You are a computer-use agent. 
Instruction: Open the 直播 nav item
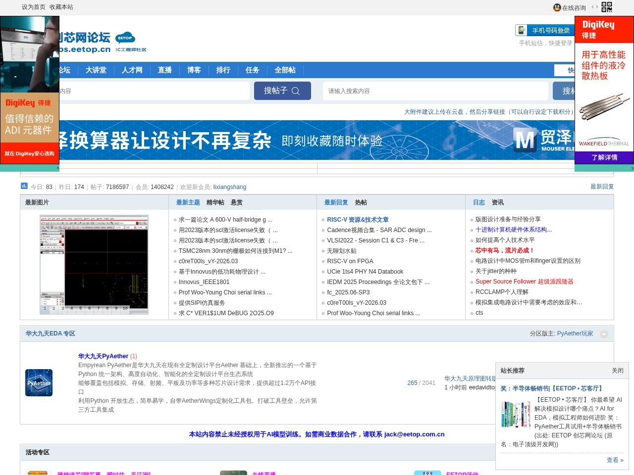tap(165, 70)
